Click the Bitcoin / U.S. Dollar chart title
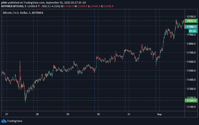Viewport: 199px width, 125px height. point(23,13)
